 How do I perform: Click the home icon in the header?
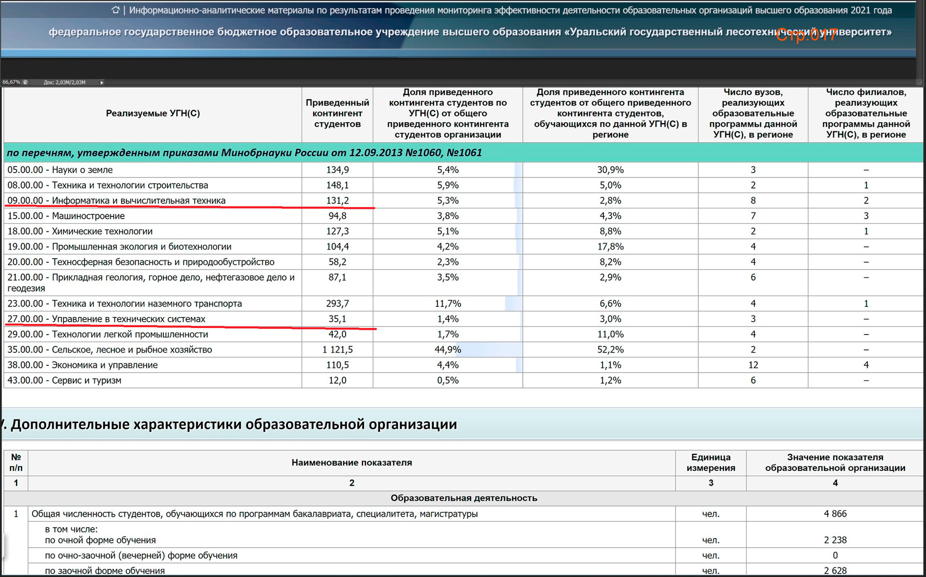click(116, 10)
